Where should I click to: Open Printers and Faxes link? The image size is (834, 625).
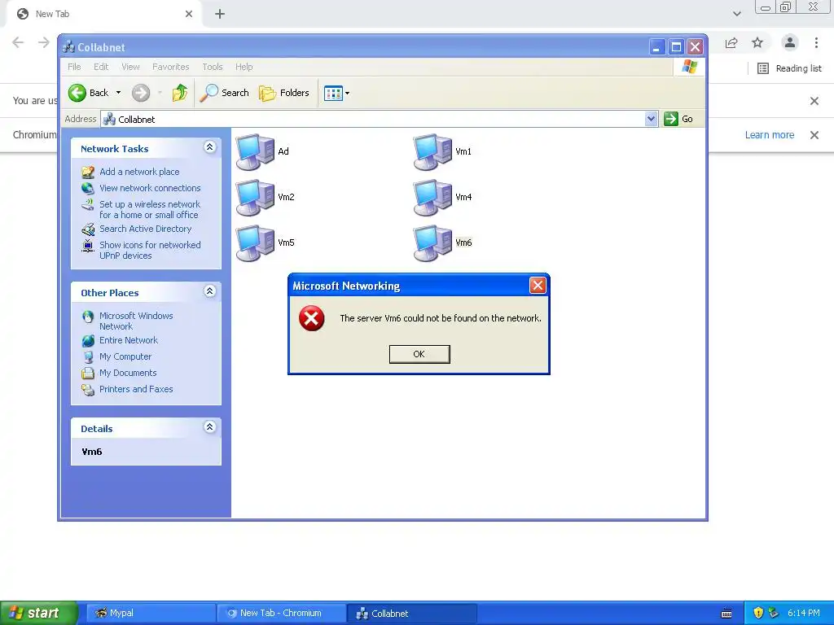tap(136, 389)
